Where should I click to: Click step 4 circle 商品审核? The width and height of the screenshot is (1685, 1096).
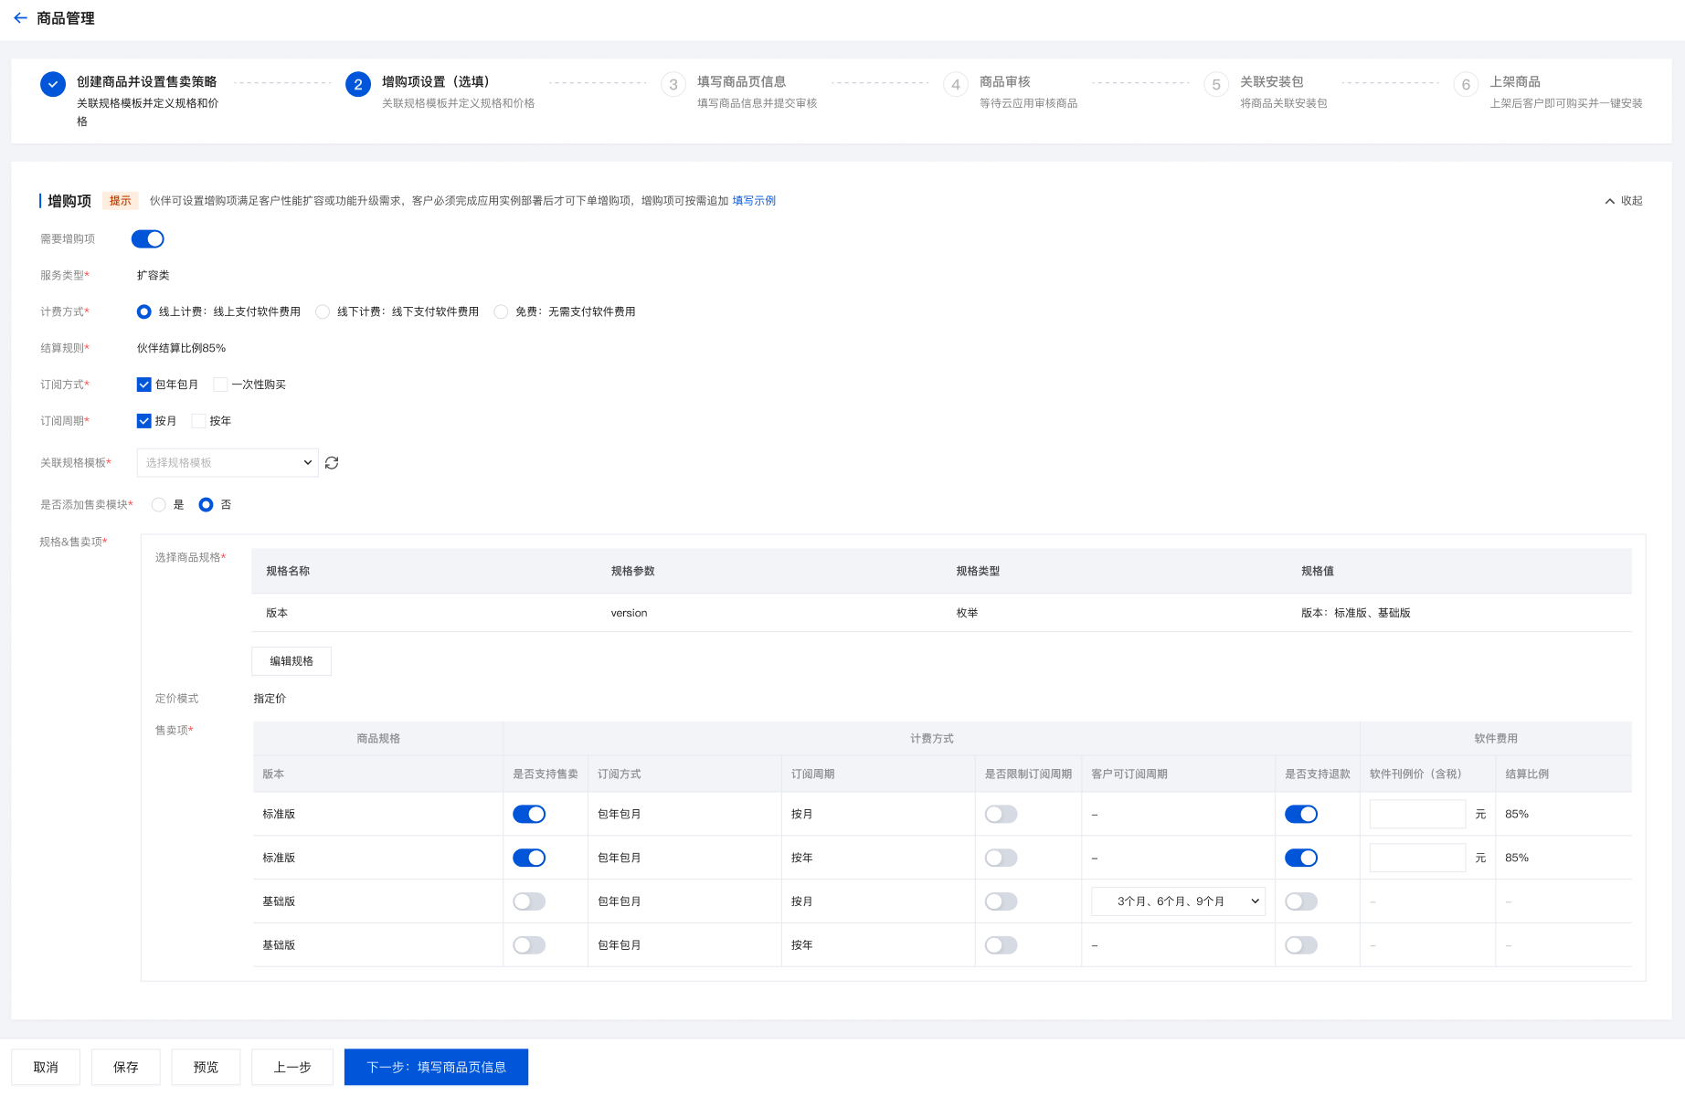pos(956,85)
